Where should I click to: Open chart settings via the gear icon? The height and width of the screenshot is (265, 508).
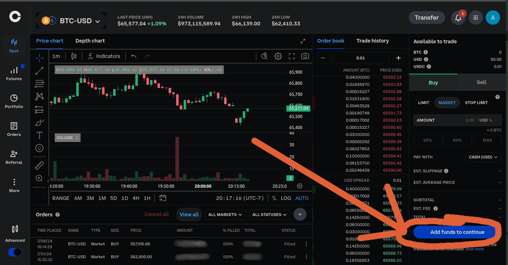click(278, 56)
